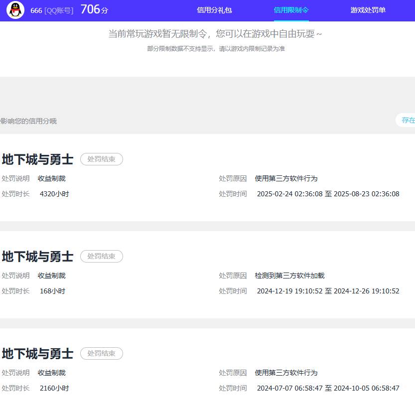The width and height of the screenshot is (415, 414).
Task: Click 使用第三方软件行为 reason in the 2160小时 record
Action: pyautogui.click(x=286, y=373)
